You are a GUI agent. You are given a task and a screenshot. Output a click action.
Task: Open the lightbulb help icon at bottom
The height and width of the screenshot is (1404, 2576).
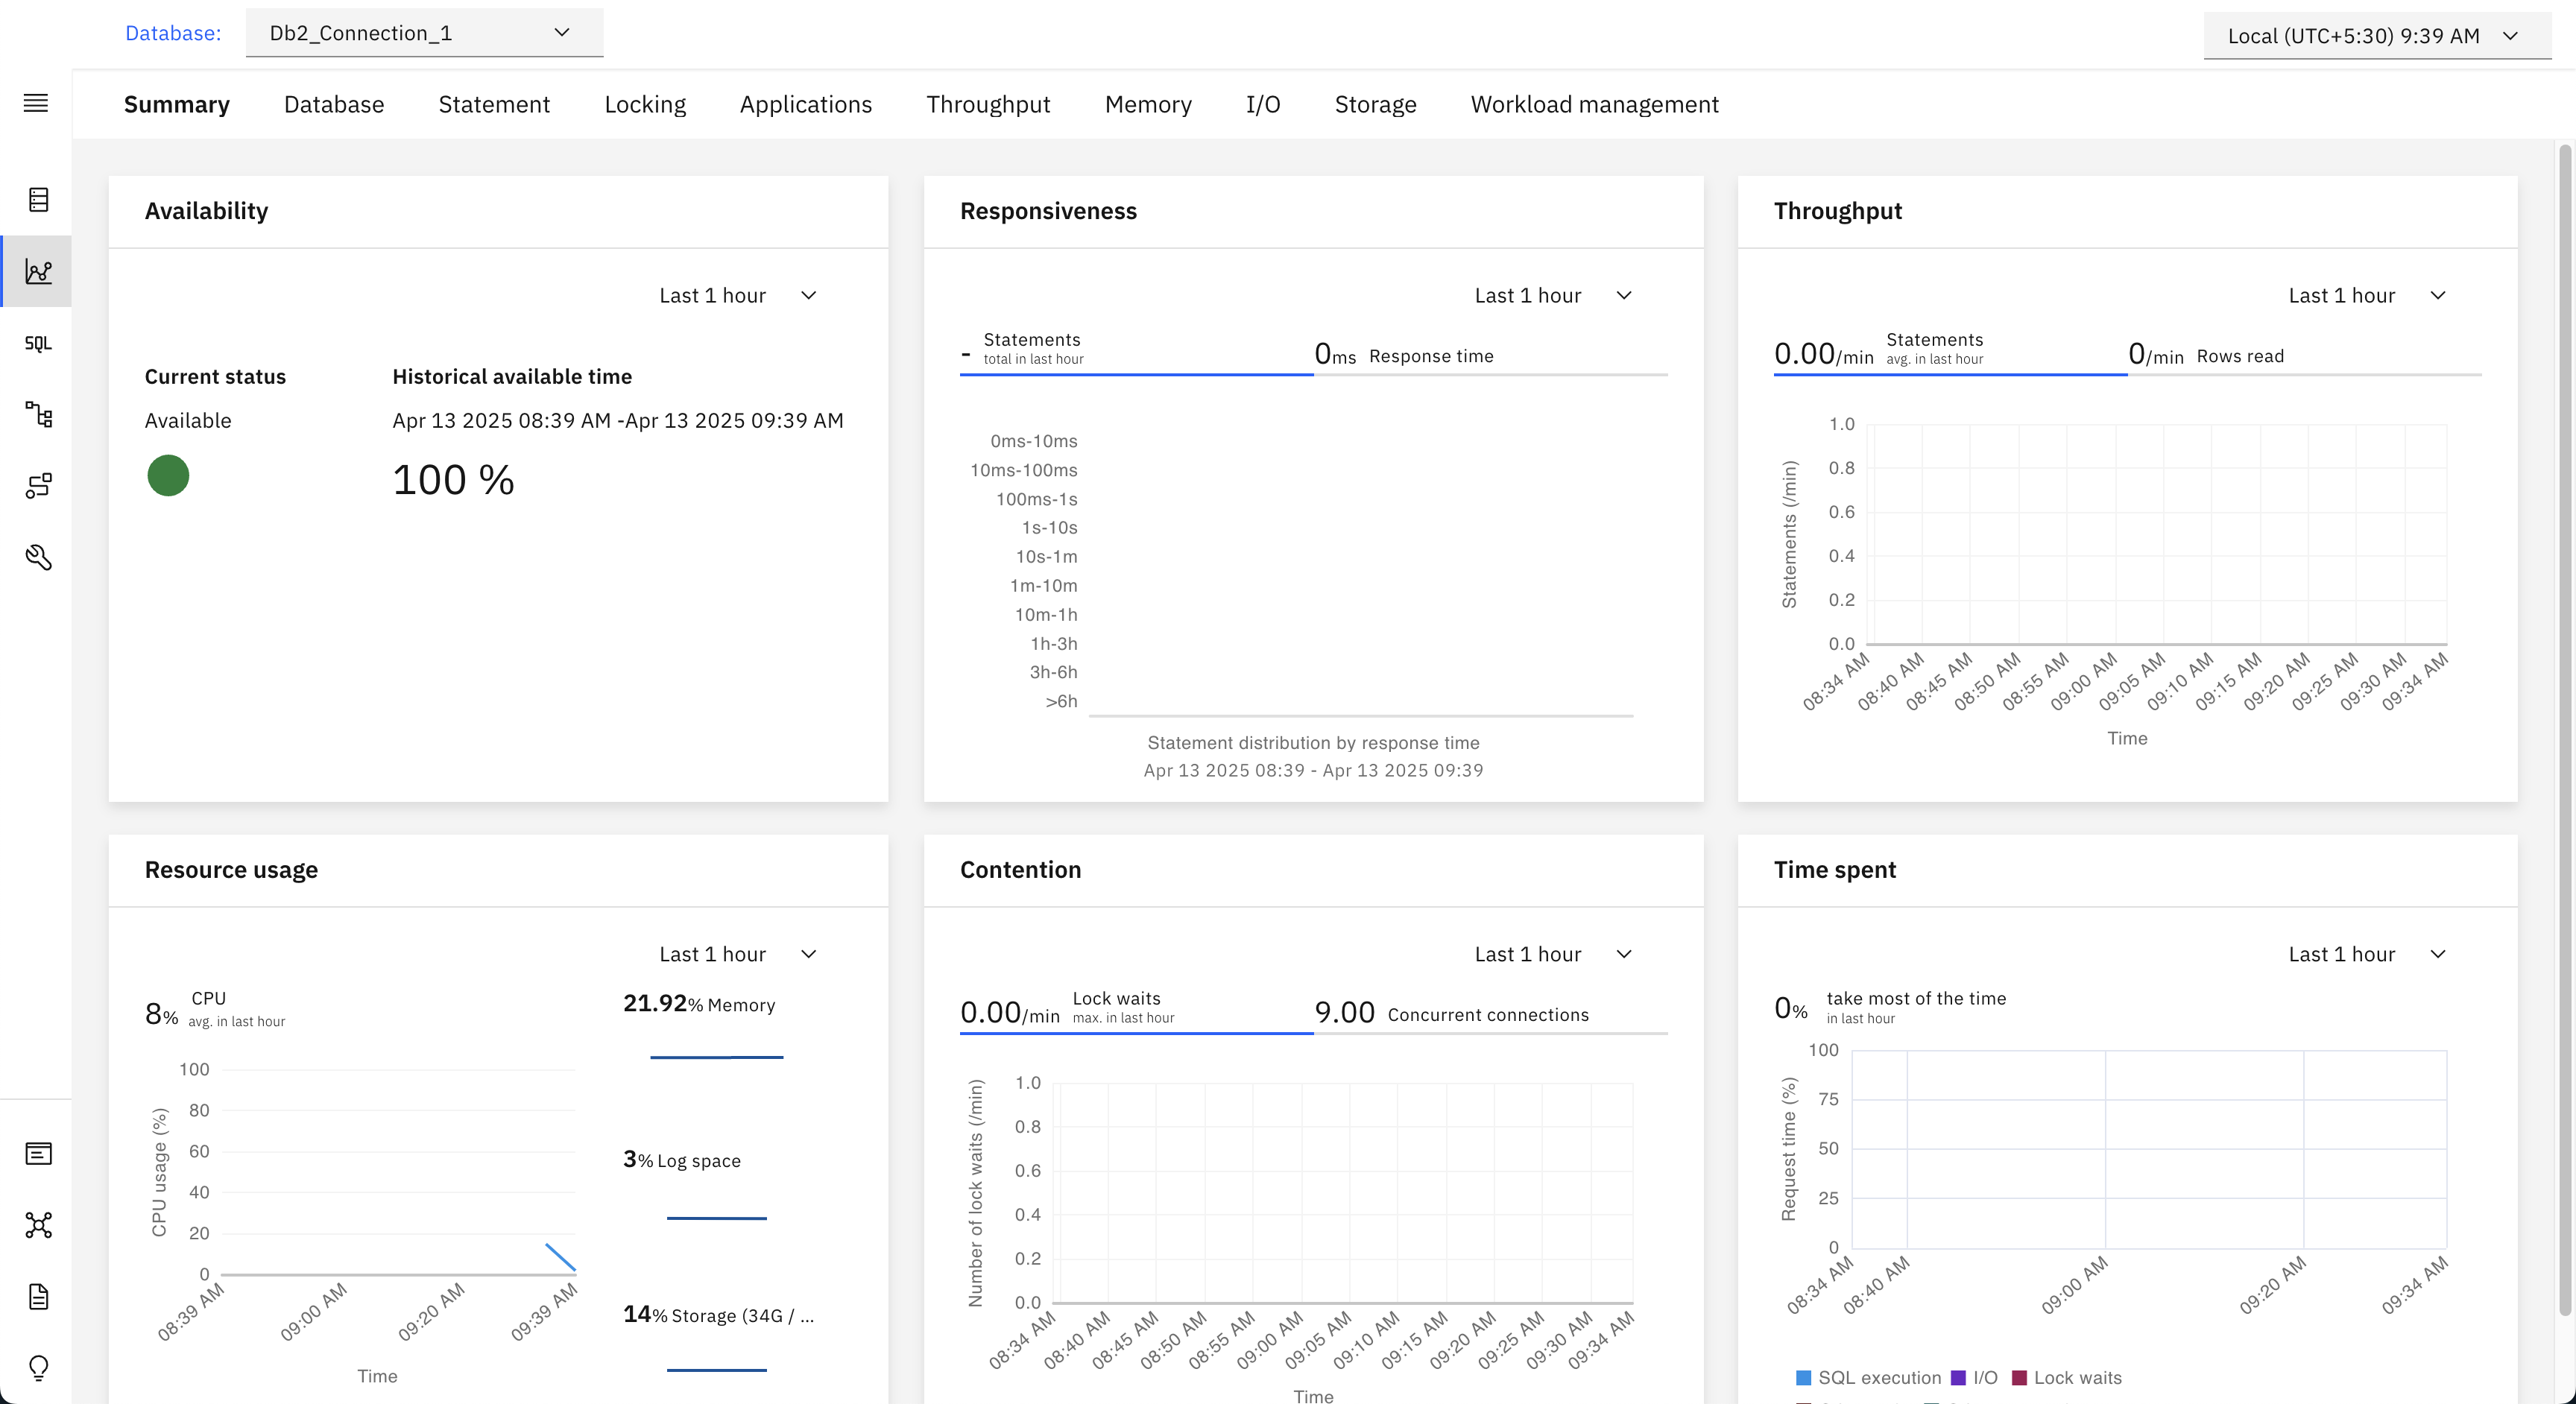pyautogui.click(x=37, y=1368)
